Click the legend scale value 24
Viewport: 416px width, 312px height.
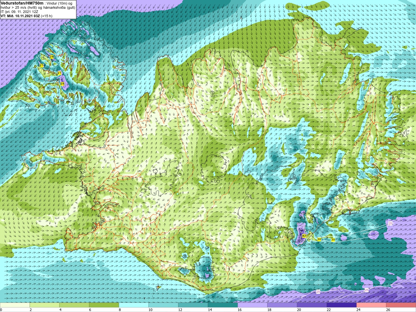358,310
